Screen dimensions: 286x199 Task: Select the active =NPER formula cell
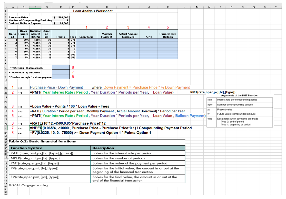click(35, 128)
